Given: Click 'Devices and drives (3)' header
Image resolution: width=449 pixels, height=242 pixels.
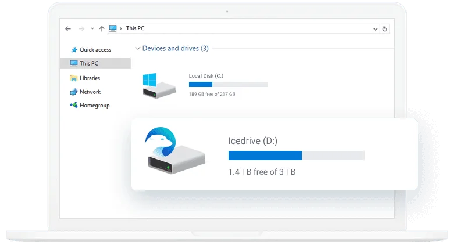Looking at the screenshot, I should (x=175, y=48).
